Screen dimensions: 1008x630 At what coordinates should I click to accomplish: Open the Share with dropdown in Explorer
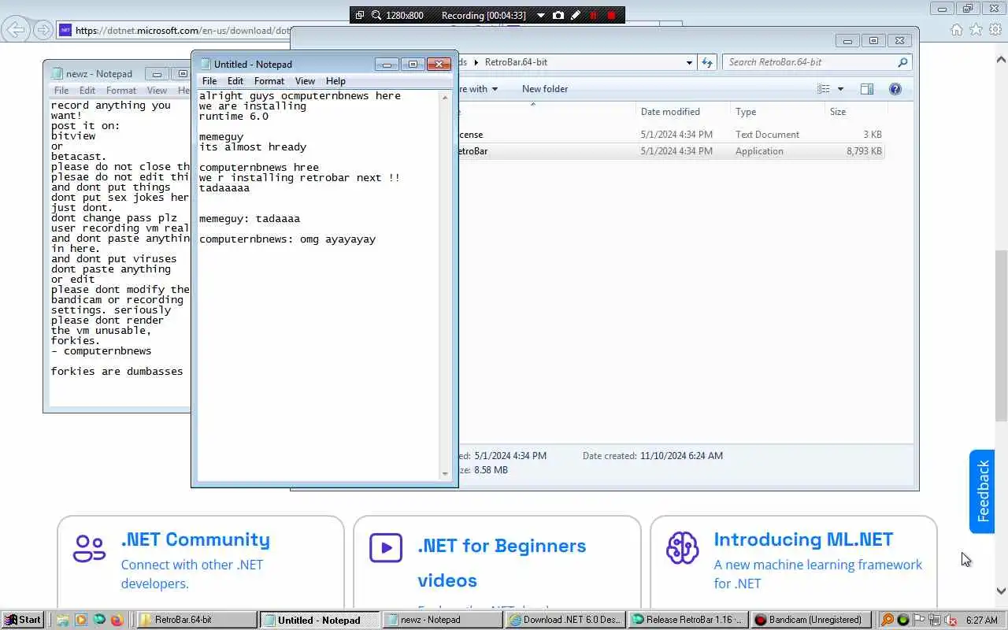[x=478, y=89]
